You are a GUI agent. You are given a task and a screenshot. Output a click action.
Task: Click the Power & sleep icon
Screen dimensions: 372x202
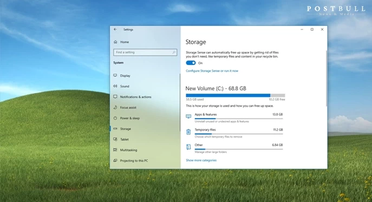pos(115,118)
